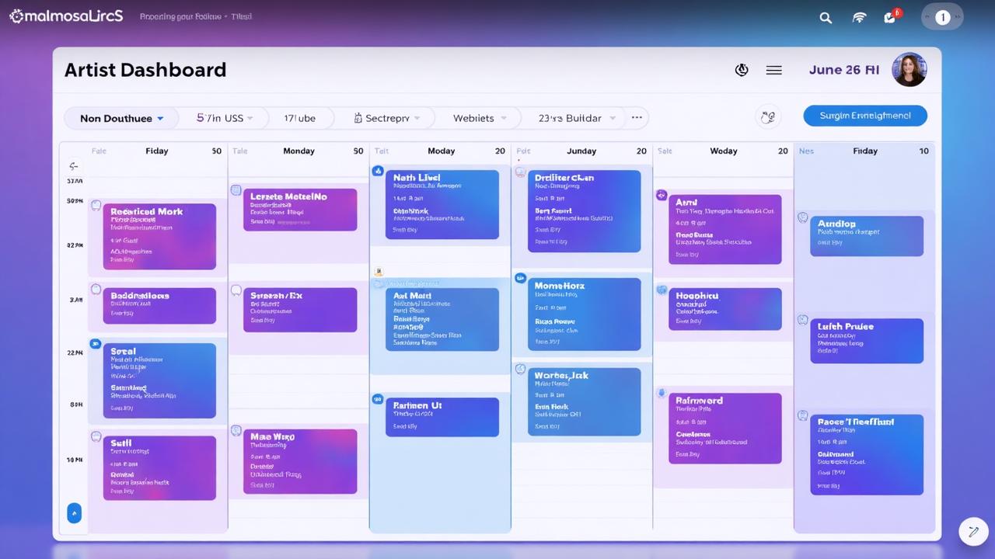
Task: Open notifications with the red badge
Action: point(891,17)
